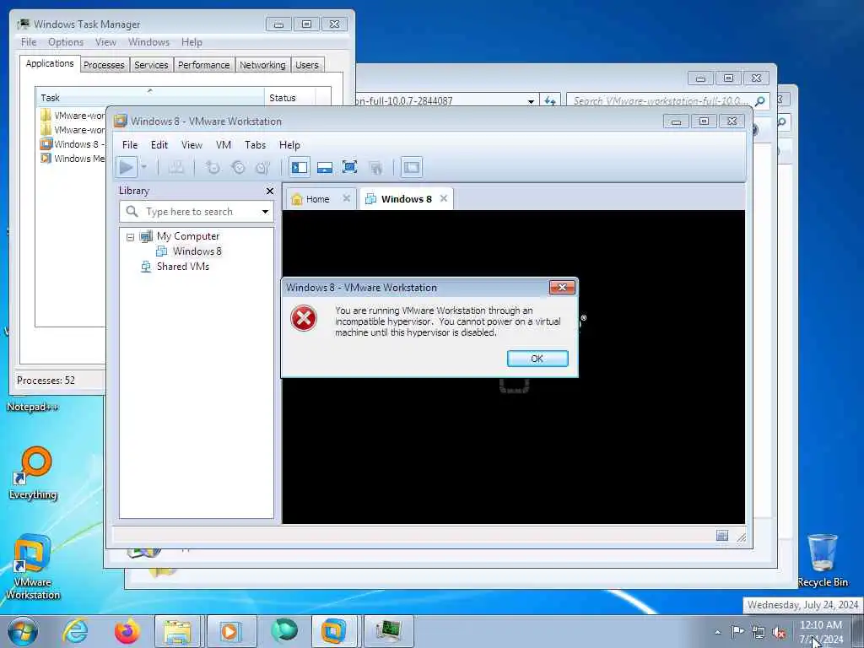864x648 pixels.
Task: Open the Explorer address bar dropdown arrow
Action: tap(531, 101)
